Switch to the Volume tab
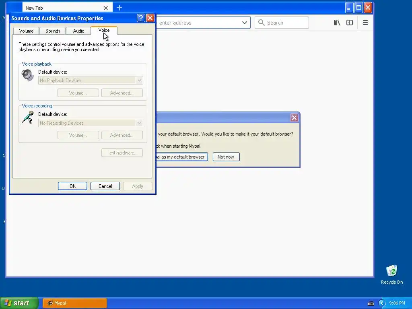The image size is (412, 309). tap(26, 31)
